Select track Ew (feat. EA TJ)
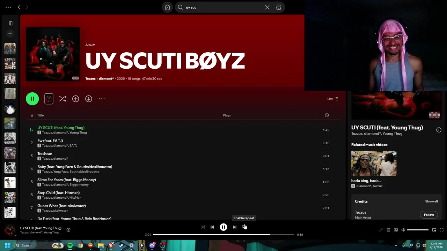The height and width of the screenshot is (251, 447). [x=50, y=140]
